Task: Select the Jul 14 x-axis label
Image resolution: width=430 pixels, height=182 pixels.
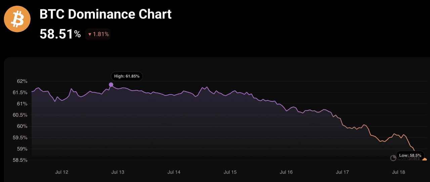Action: tap(174, 172)
